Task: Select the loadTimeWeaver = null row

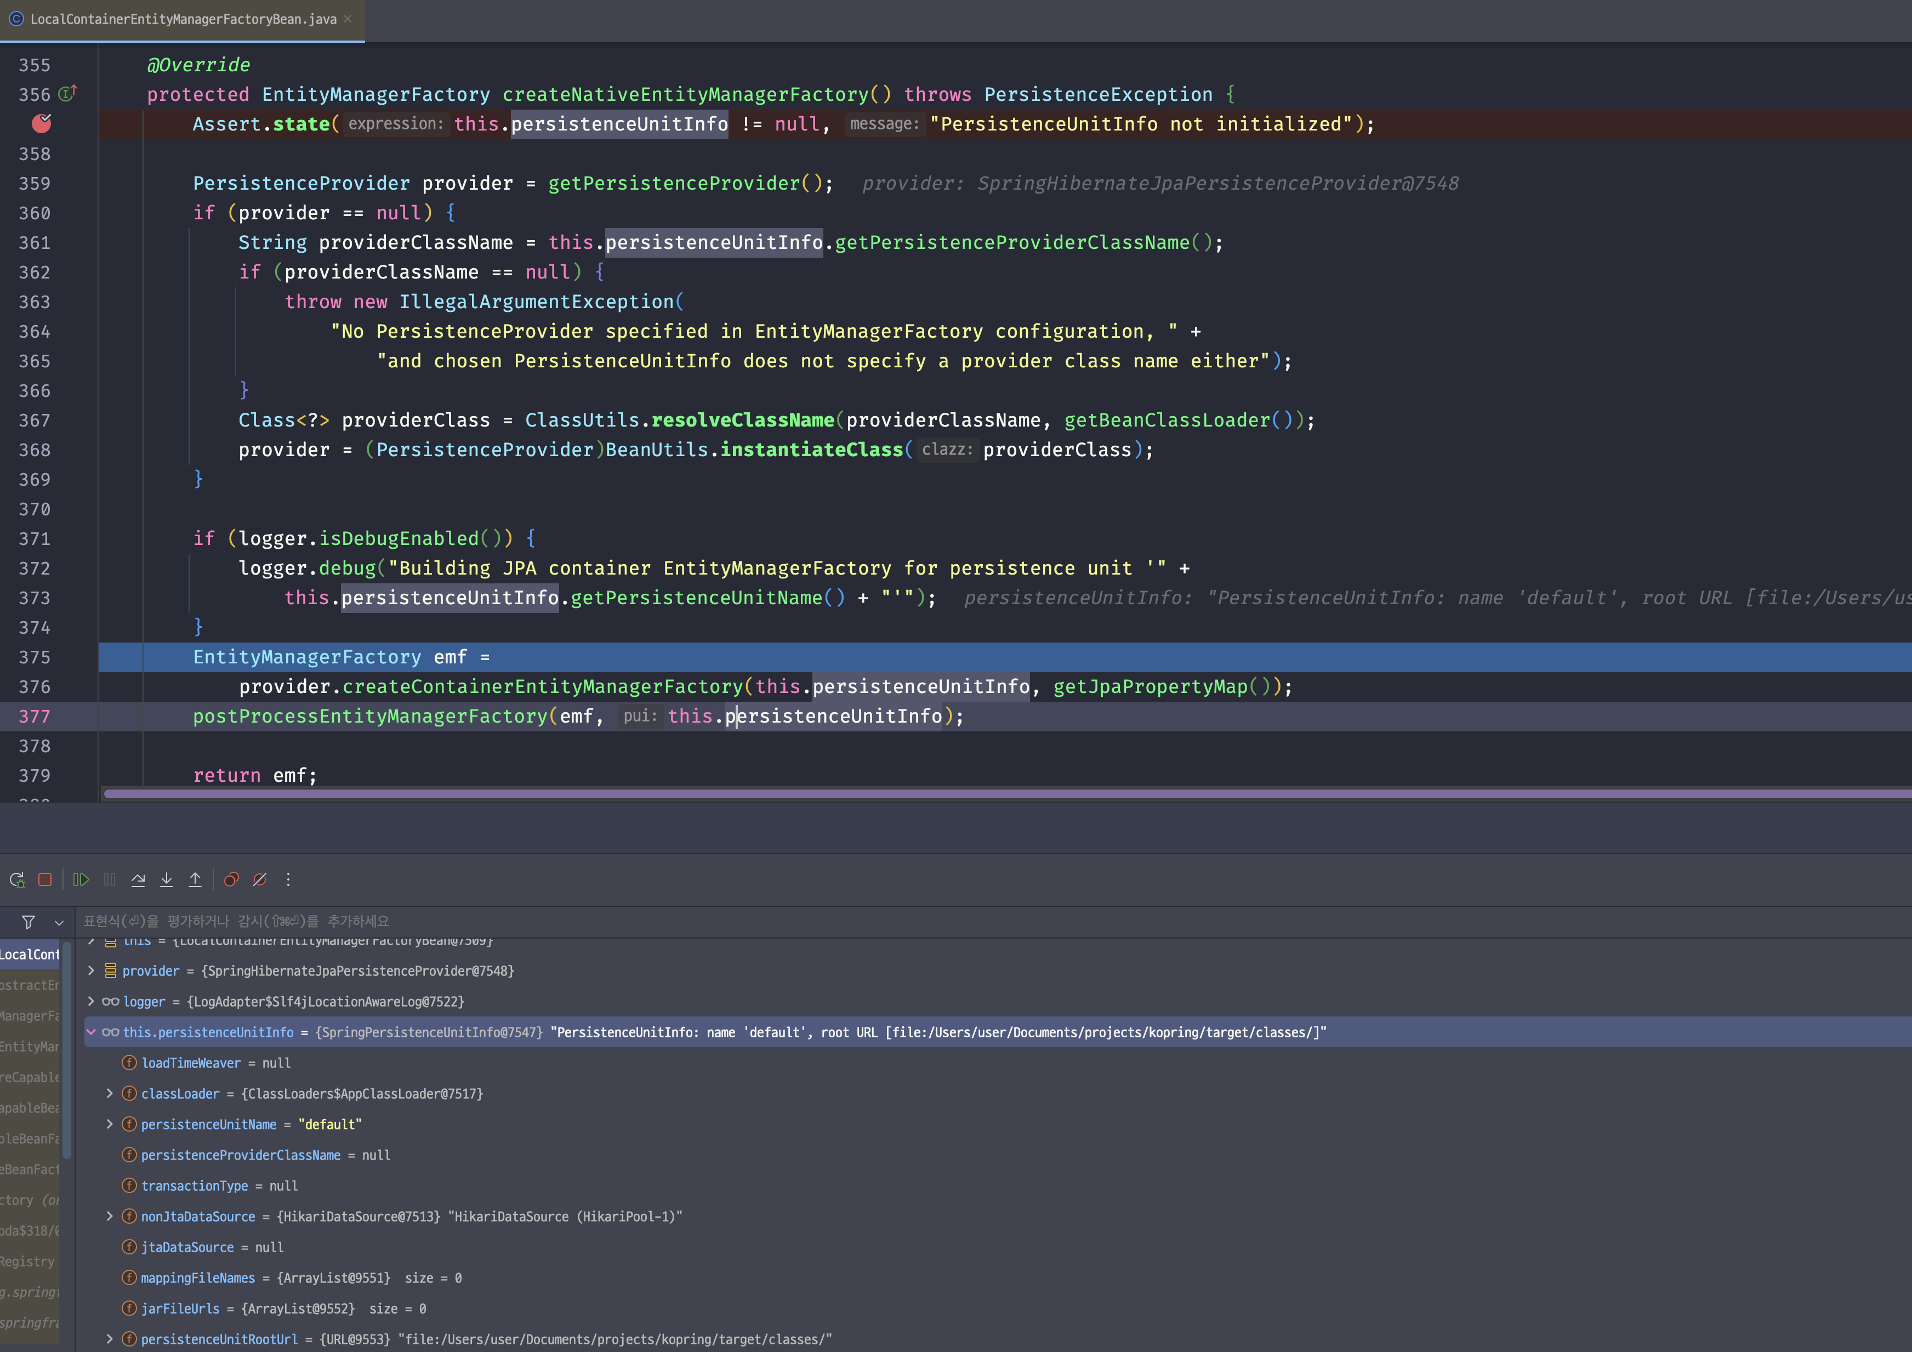Action: (x=998, y=1063)
